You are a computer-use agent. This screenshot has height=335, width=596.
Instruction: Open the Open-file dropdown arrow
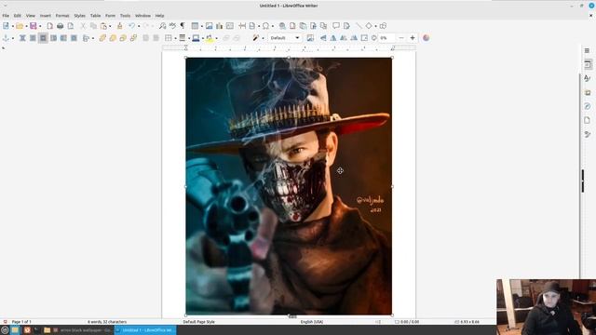(x=26, y=26)
